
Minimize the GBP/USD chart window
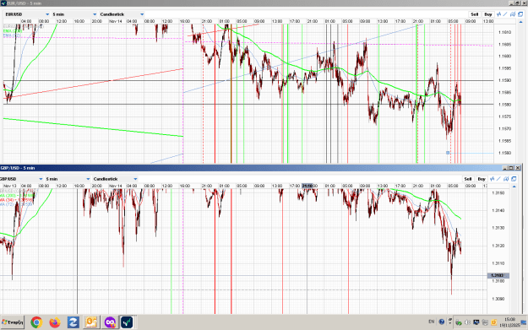pos(504,167)
